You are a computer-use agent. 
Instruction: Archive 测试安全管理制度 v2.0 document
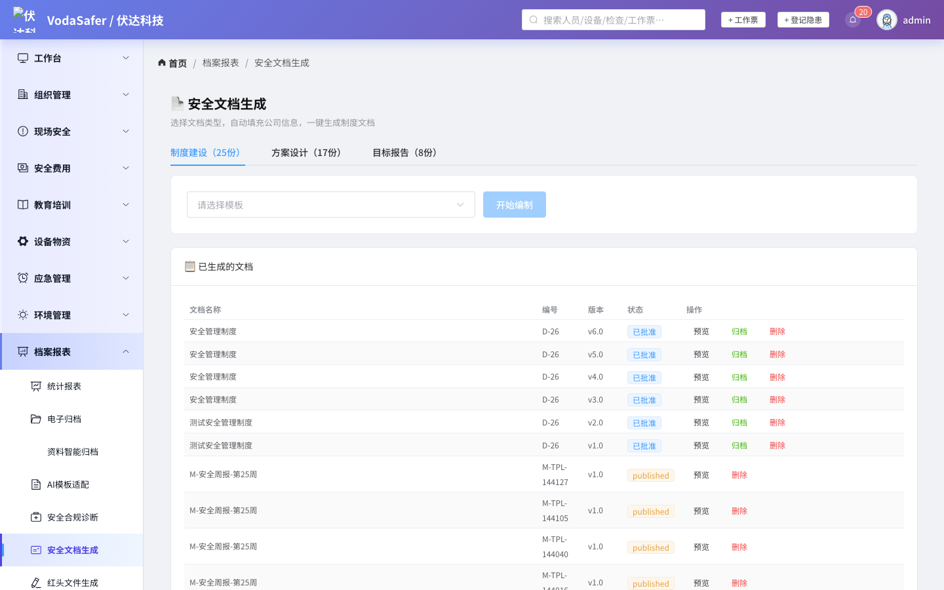739,423
